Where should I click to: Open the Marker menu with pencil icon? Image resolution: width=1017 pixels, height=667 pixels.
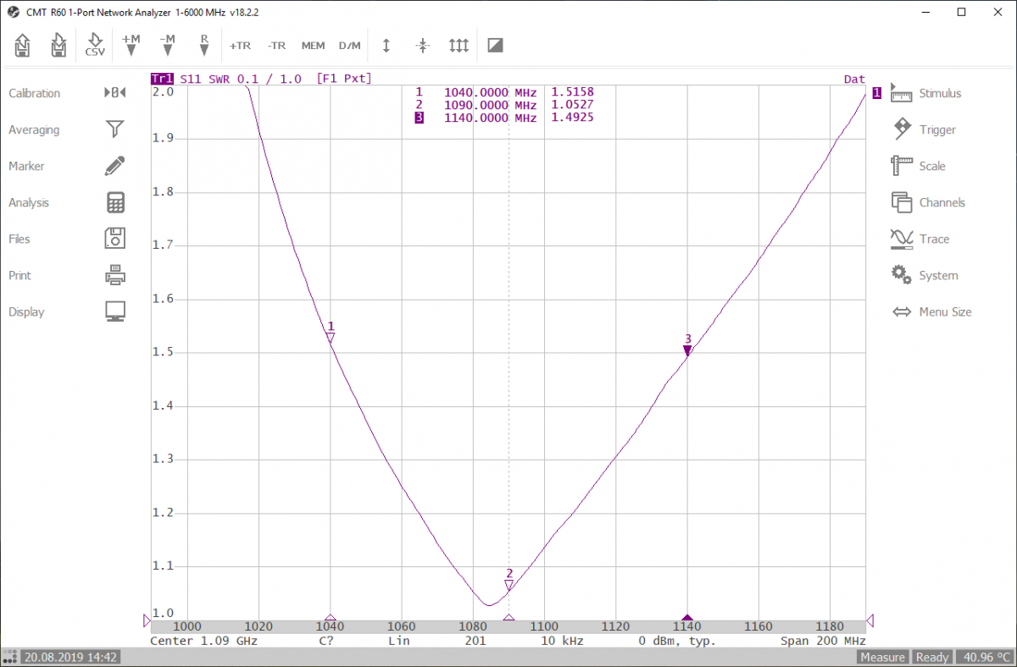point(67,166)
